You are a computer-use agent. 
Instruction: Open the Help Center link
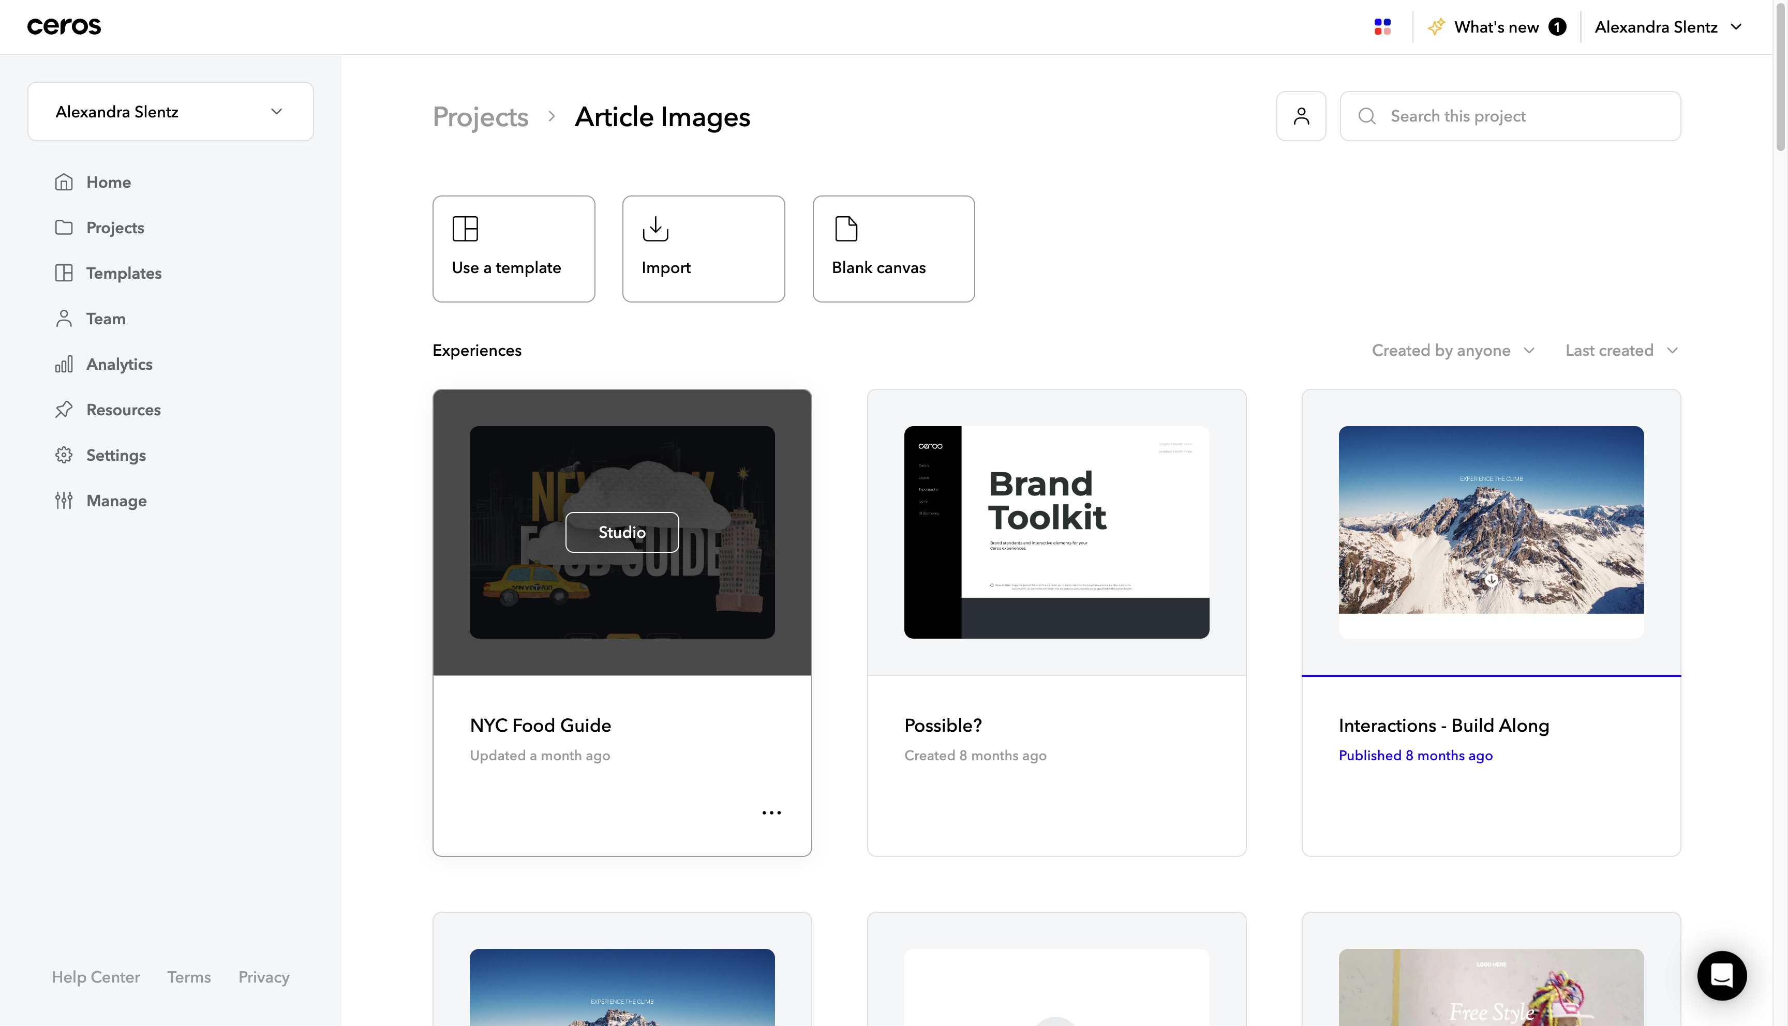tap(96, 977)
